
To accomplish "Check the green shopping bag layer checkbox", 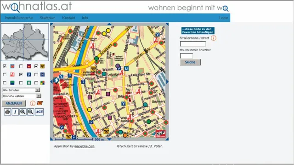I will point(21,83).
